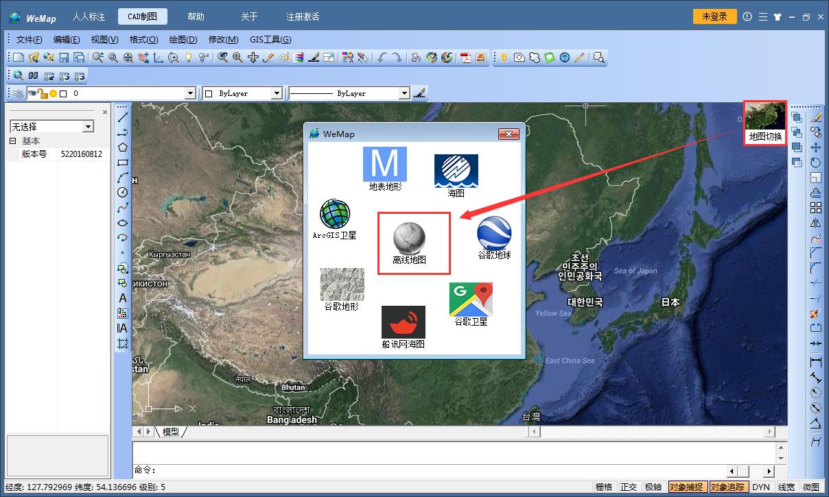Open the 视图(V) menu
Viewport: 829px width, 497px height.
click(x=104, y=40)
